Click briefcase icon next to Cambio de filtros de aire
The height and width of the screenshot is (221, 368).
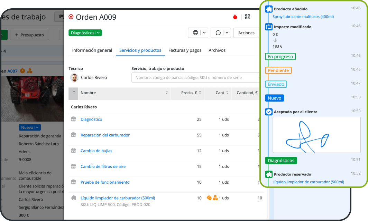73,166
